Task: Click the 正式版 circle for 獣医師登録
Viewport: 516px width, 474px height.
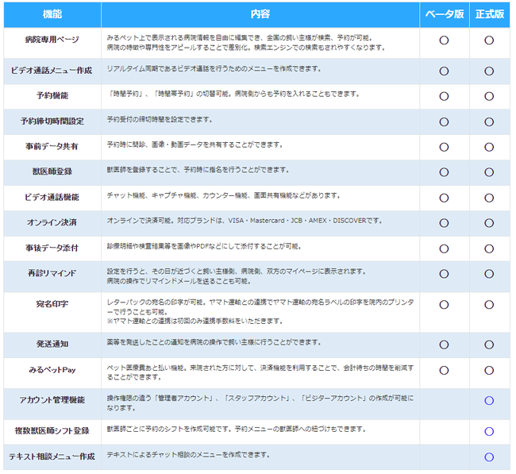Action: (x=489, y=172)
